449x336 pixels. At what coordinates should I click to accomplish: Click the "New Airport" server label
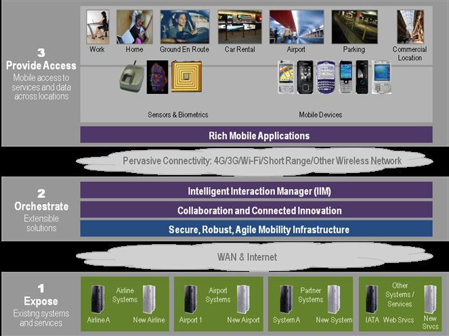point(243,320)
